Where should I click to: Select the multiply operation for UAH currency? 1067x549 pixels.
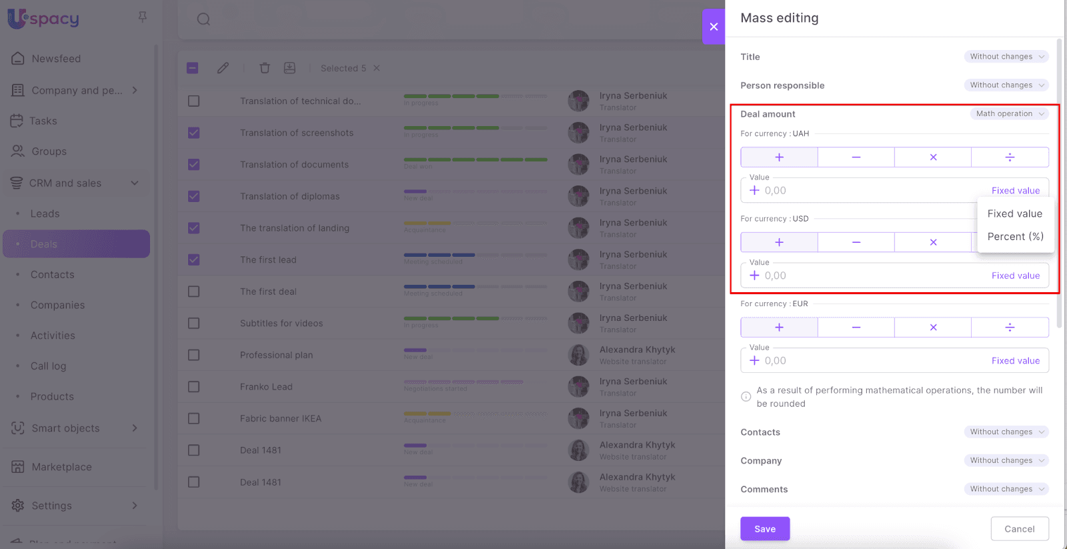coord(933,157)
